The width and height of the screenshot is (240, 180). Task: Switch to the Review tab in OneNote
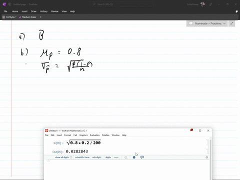pos(54,11)
